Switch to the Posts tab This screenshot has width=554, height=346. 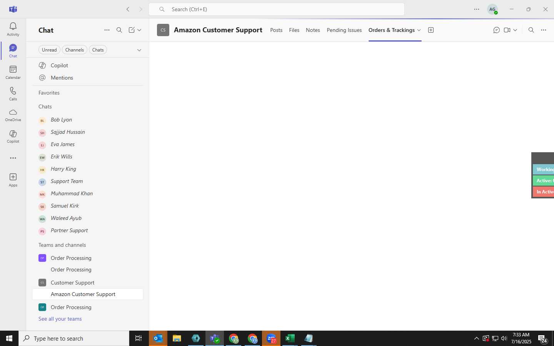point(276,30)
